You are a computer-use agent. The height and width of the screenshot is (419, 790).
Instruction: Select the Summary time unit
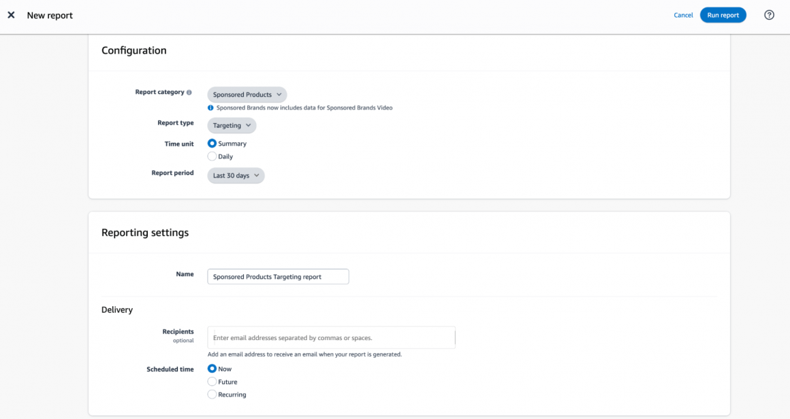[x=212, y=144]
